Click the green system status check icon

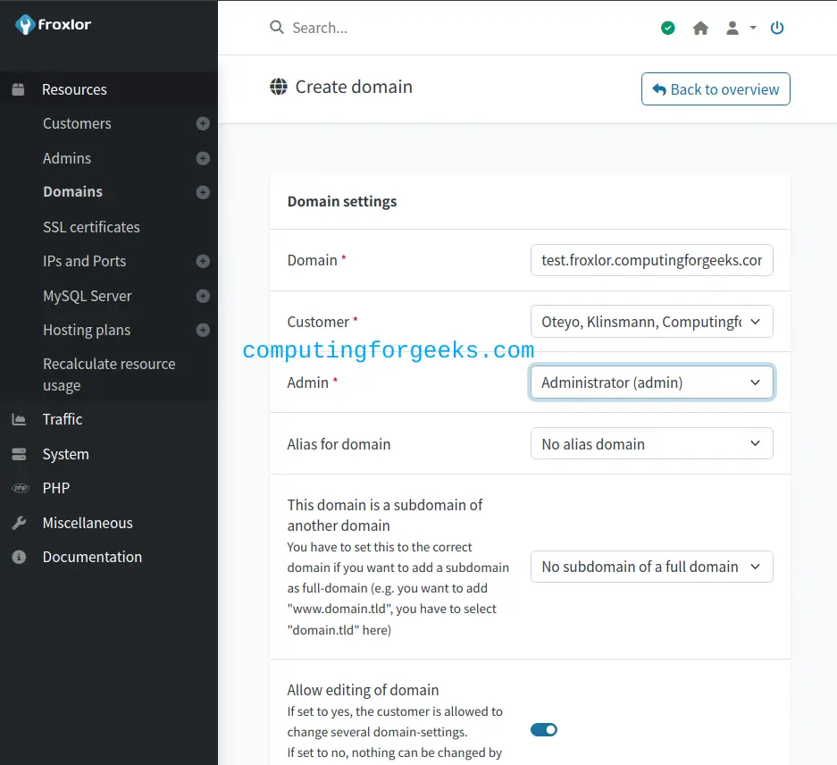pos(668,28)
